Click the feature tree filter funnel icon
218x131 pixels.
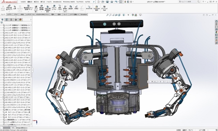tap(2, 23)
